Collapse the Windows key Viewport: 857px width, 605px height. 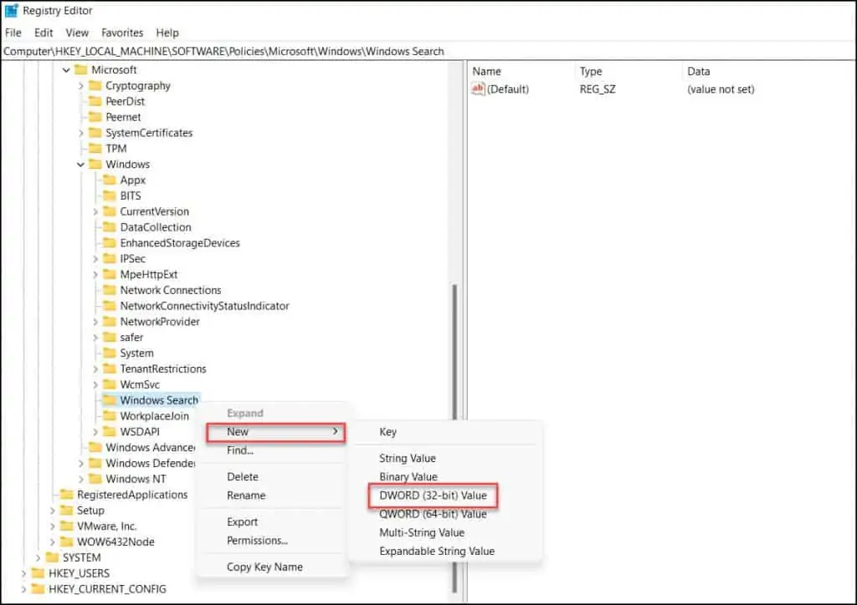[x=81, y=165]
